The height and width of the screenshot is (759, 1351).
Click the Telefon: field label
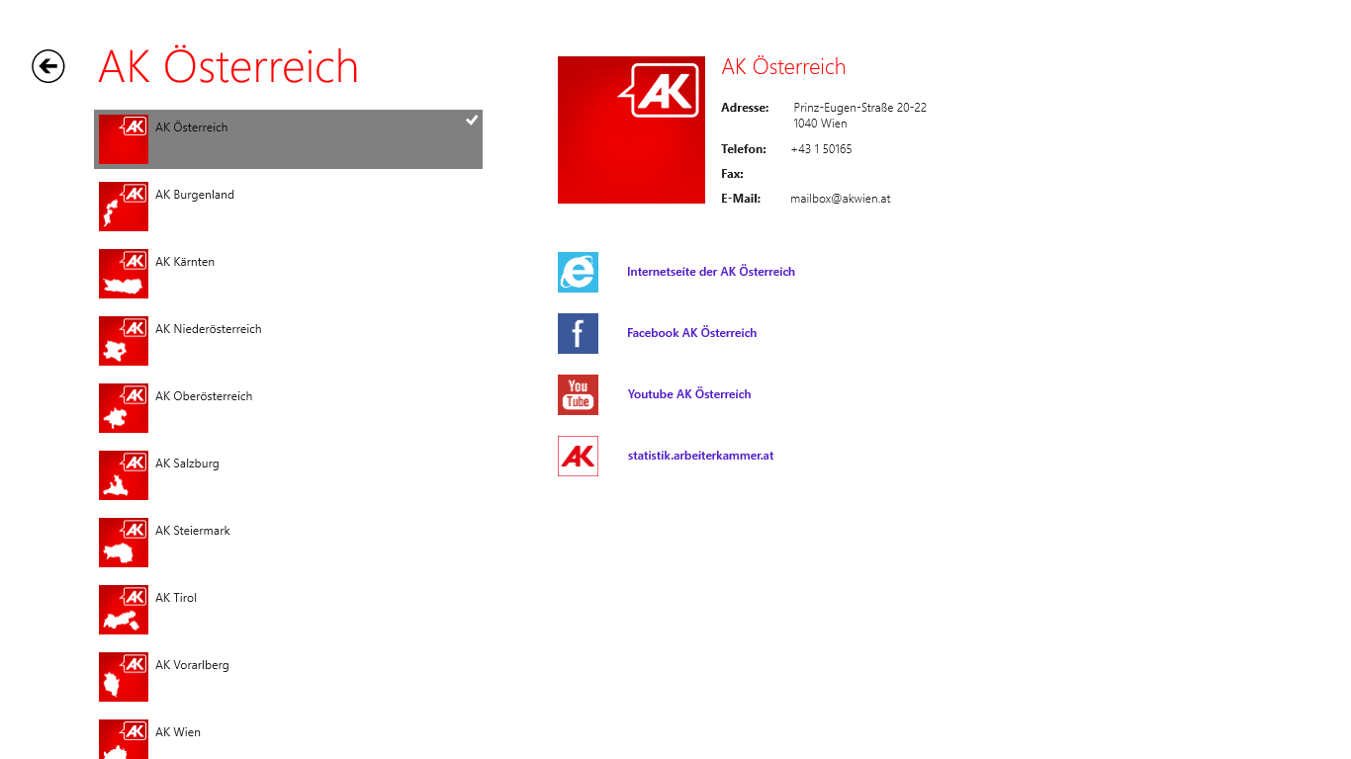[x=744, y=149]
